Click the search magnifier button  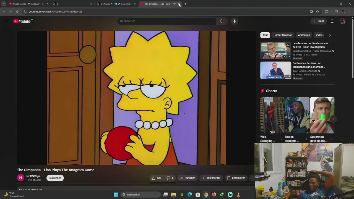coord(222,21)
